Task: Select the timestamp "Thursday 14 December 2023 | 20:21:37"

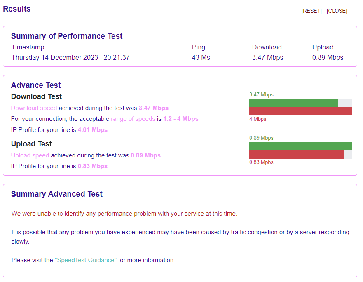Action: [x=70, y=57]
